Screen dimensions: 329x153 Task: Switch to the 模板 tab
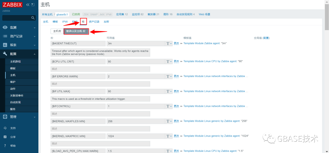pyautogui.click(x=55, y=22)
